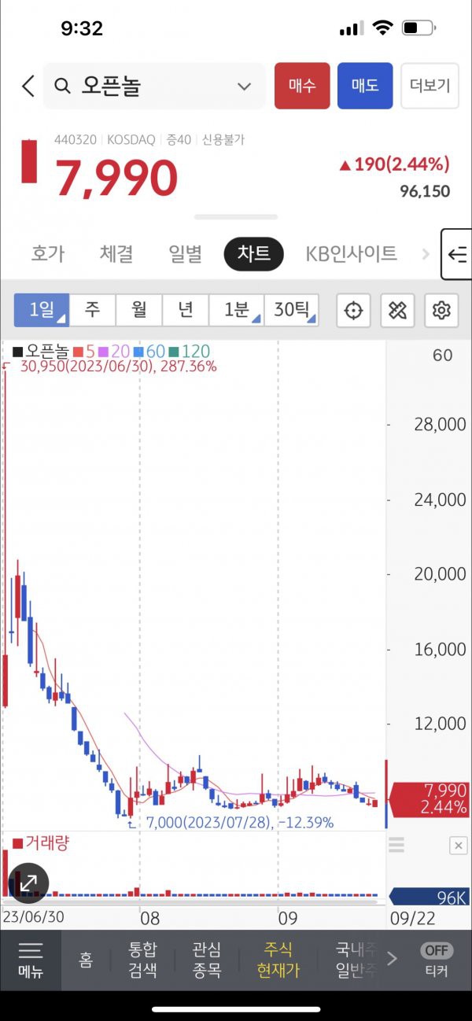Image resolution: width=472 pixels, height=1021 pixels.
Task: Tap the red candle indicator beside price
Action: (x=29, y=163)
